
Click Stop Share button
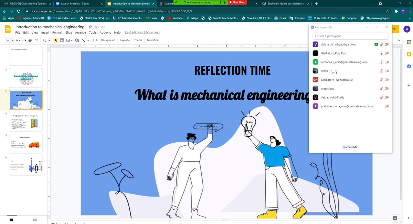(237, 2)
